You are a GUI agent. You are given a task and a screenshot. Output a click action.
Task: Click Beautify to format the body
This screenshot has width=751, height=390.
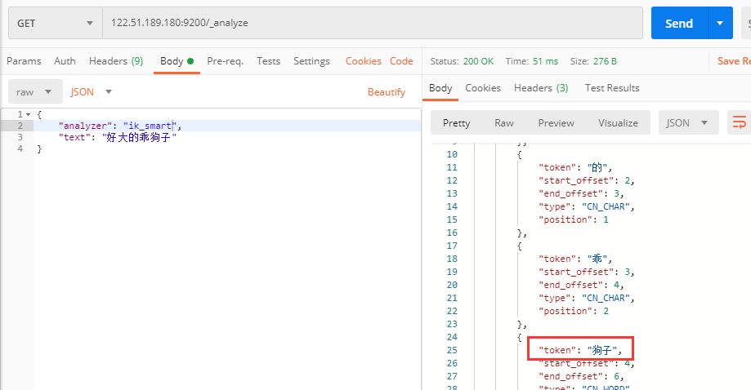pos(387,92)
